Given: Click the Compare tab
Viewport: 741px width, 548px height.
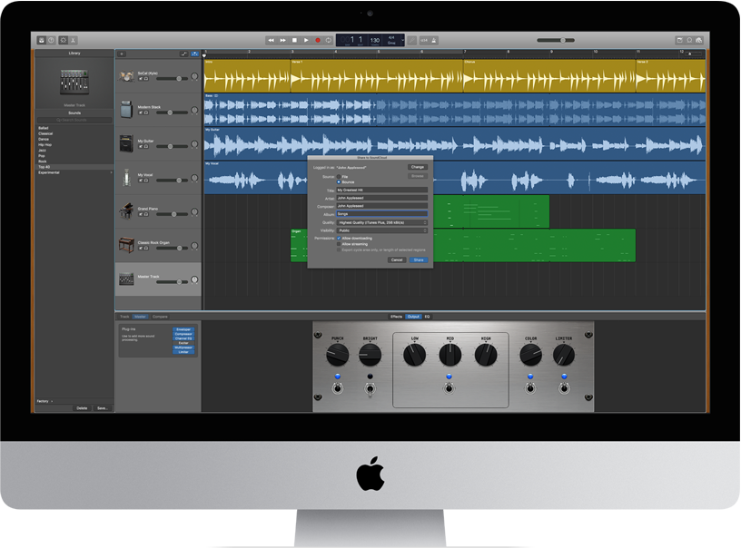Looking at the screenshot, I should 160,317.
